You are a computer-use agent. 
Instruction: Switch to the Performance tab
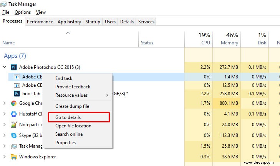tap(40, 22)
